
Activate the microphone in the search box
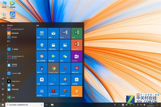point(42,105)
